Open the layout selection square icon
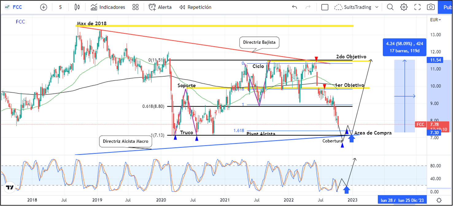Viewport: 453px width, 206px height. pyautogui.click(x=325, y=7)
